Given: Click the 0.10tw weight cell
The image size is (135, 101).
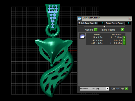Looking at the screenshot, I should coord(118,37).
